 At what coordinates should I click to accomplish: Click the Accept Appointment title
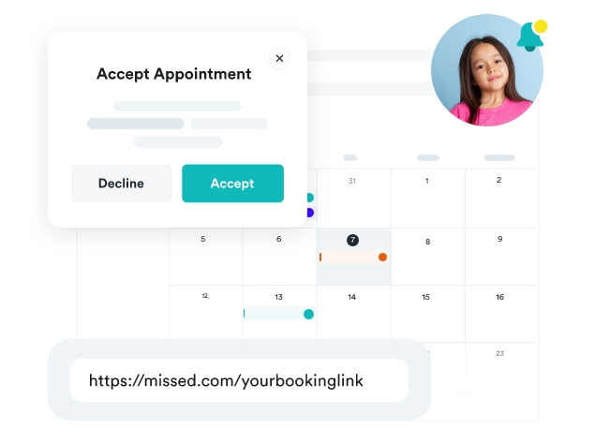click(174, 74)
